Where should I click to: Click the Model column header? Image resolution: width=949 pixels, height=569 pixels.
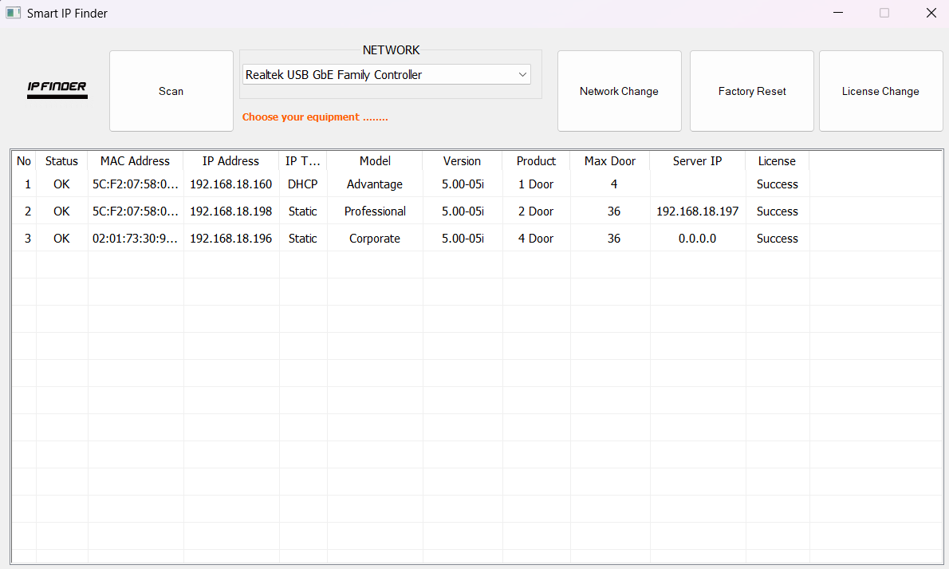pos(375,160)
